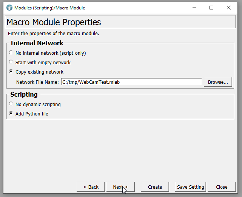Click the Scripting group title
242x197 pixels.
(24, 94)
